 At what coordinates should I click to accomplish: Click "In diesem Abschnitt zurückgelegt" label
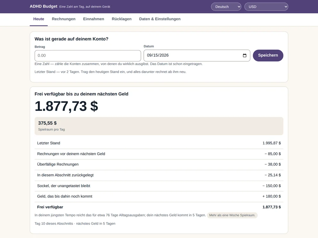65,175
